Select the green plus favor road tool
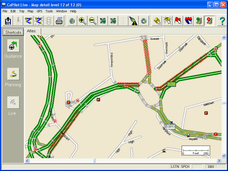 199,21
